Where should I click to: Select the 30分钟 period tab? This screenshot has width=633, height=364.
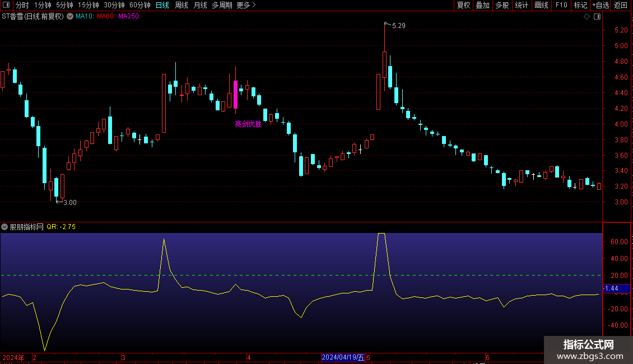pyautogui.click(x=114, y=5)
